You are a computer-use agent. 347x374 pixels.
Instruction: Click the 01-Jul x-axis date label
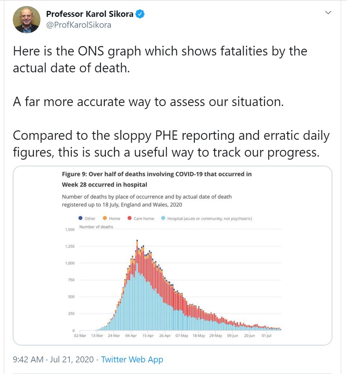pyautogui.click(x=266, y=336)
